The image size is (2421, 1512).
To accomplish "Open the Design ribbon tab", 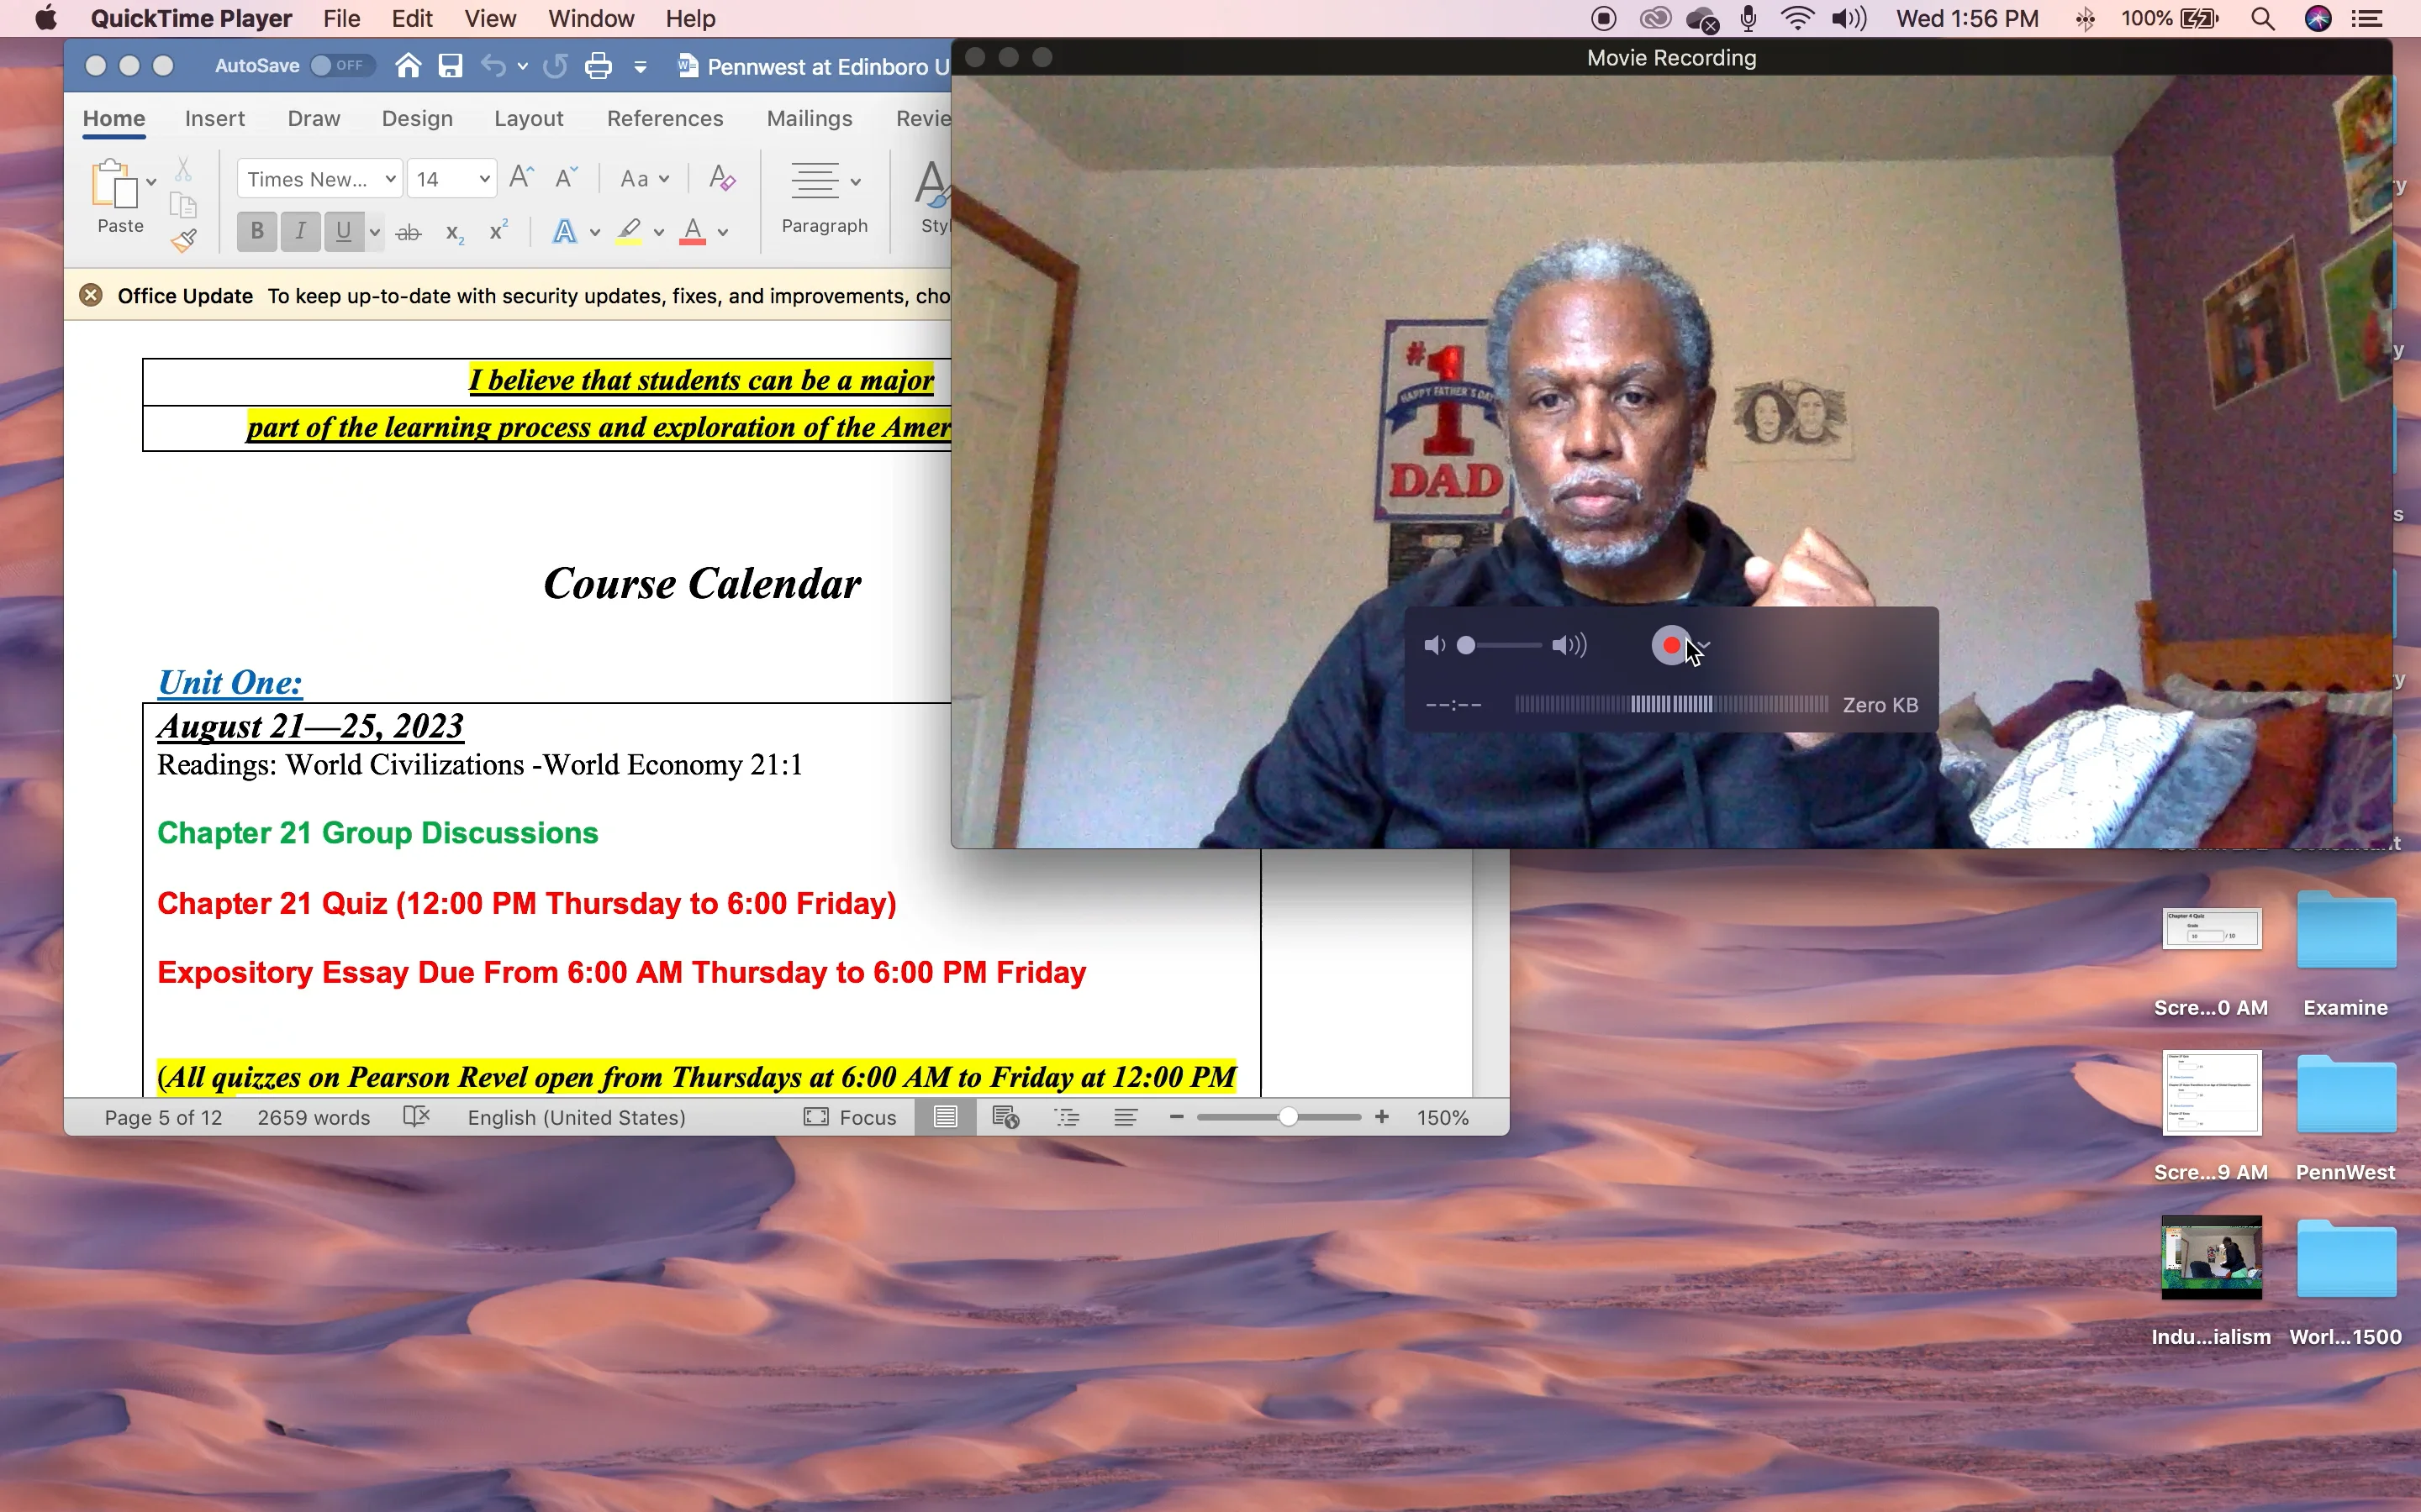I will 417,118.
